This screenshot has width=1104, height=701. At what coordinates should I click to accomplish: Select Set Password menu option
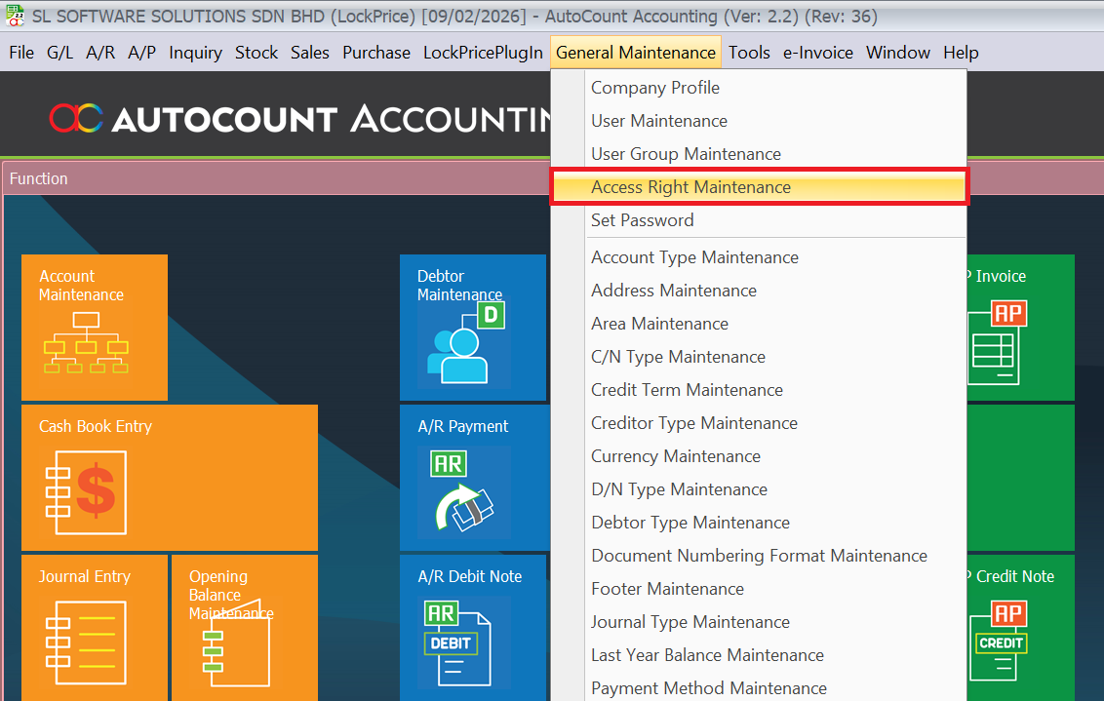click(642, 220)
